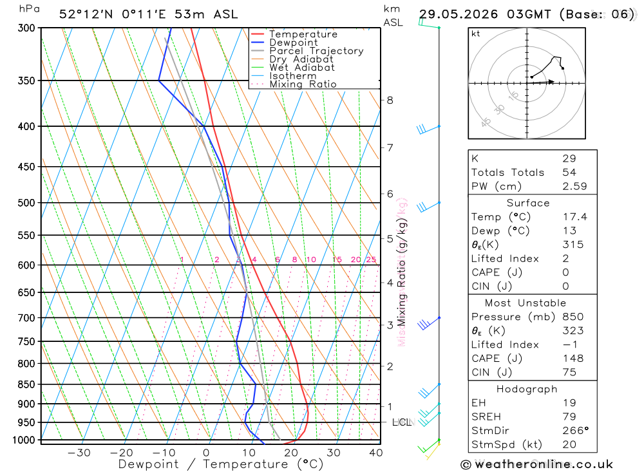Click the 'hPa' axis unit label
Screen dimensions: 644x472
(29, 9)
